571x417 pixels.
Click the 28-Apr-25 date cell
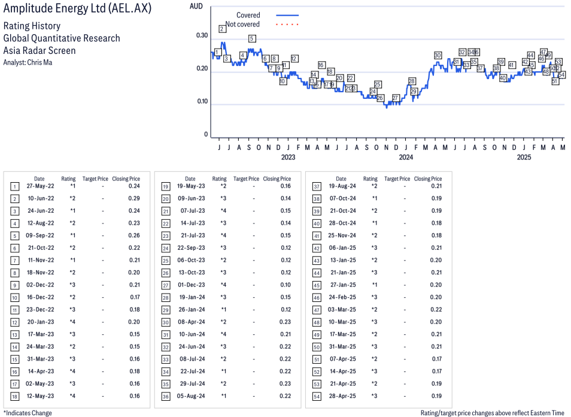(x=342, y=396)
